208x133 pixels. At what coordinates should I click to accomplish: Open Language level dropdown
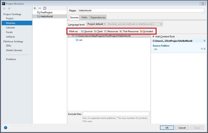(x=124, y=24)
